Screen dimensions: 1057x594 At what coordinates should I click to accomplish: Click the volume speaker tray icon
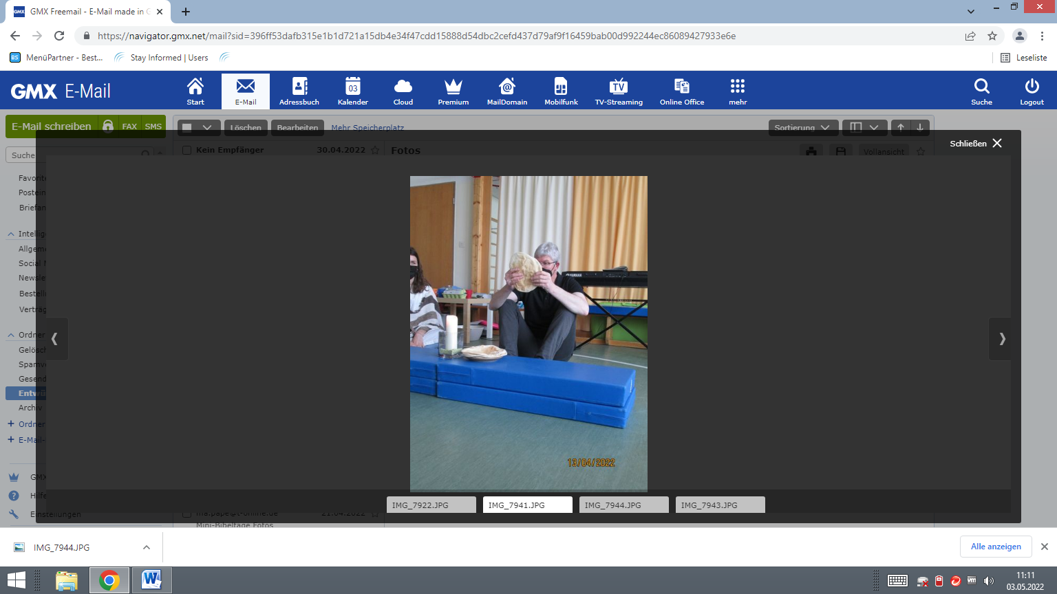[989, 581]
